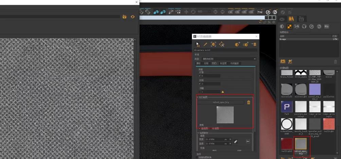The image size is (341, 159).
Task: Switch to the 反射 tab
Action: click(206, 63)
